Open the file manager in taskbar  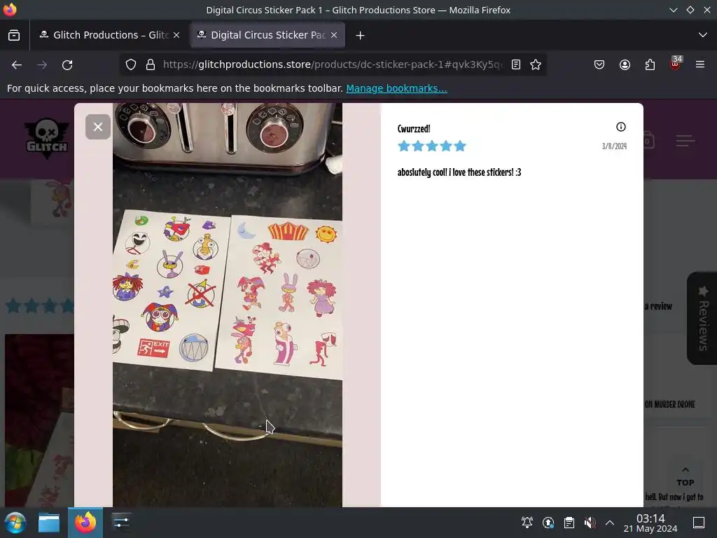49,523
